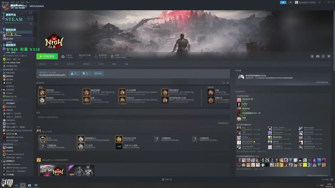Open the 商店页面 tab
Screen dimensions: 335x188
pyautogui.click(x=43, y=64)
